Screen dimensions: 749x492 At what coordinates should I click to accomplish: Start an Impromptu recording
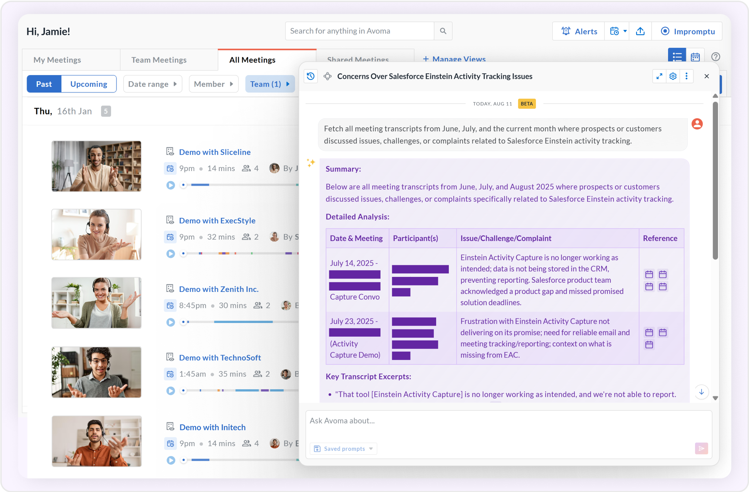(687, 31)
